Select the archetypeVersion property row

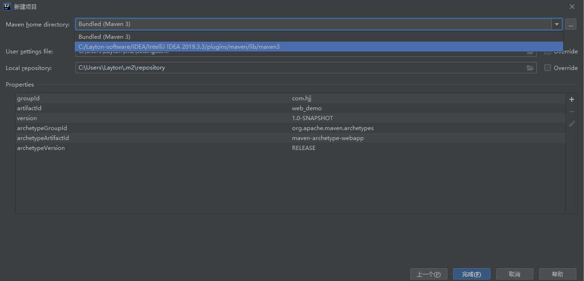tap(291, 148)
